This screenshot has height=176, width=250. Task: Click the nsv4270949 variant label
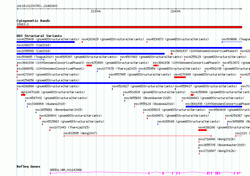205,74
